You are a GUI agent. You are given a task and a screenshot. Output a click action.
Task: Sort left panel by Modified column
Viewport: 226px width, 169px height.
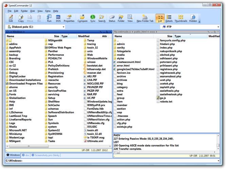89,36
